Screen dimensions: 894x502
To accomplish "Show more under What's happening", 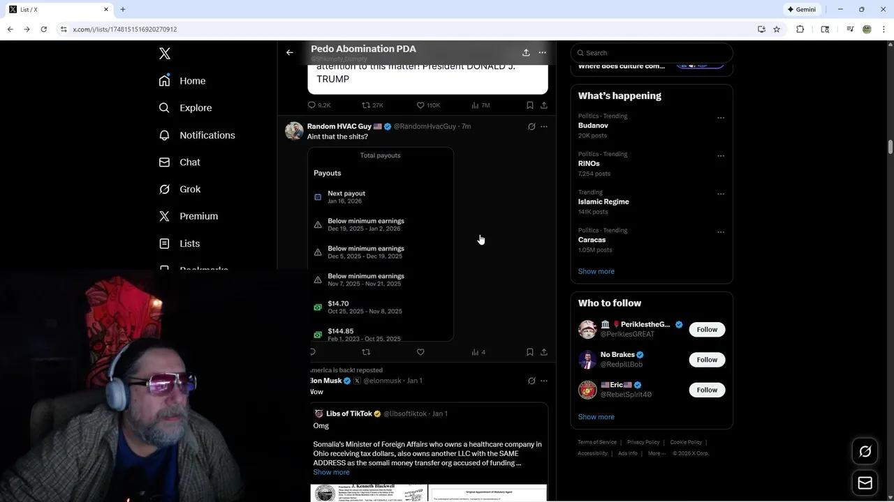I will click(596, 271).
